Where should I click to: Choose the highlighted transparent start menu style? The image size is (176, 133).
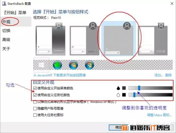tap(119, 38)
